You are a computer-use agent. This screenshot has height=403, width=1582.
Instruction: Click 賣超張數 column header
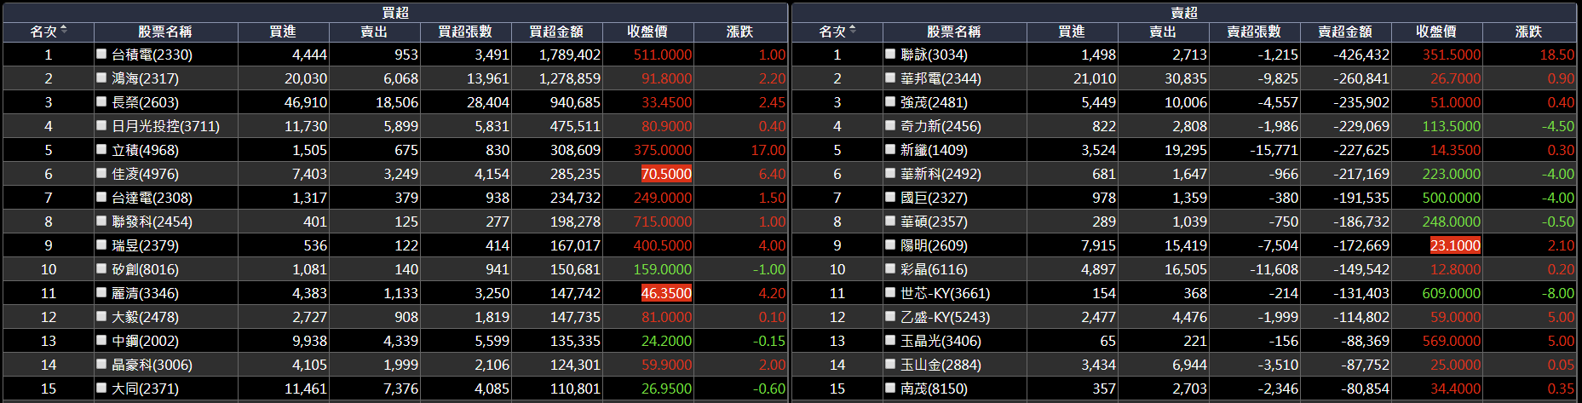click(x=1254, y=32)
